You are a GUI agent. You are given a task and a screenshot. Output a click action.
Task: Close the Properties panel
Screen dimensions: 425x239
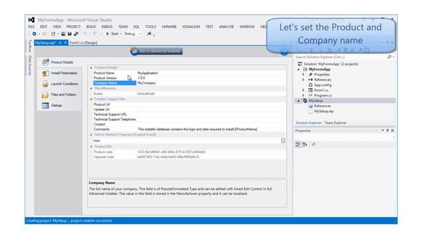click(392, 131)
